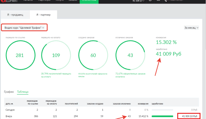Click the "конверсия" column header in table
The height and width of the screenshot is (119, 206).
pyautogui.click(x=143, y=104)
